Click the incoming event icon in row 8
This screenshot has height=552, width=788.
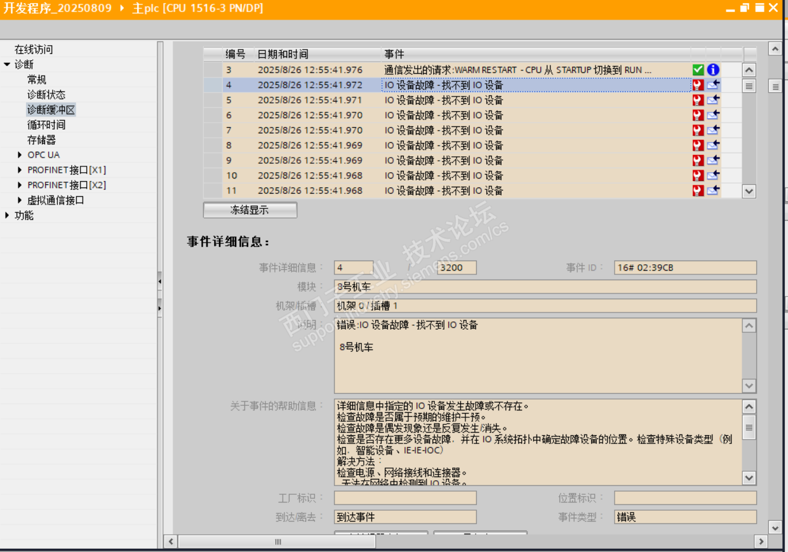click(713, 145)
